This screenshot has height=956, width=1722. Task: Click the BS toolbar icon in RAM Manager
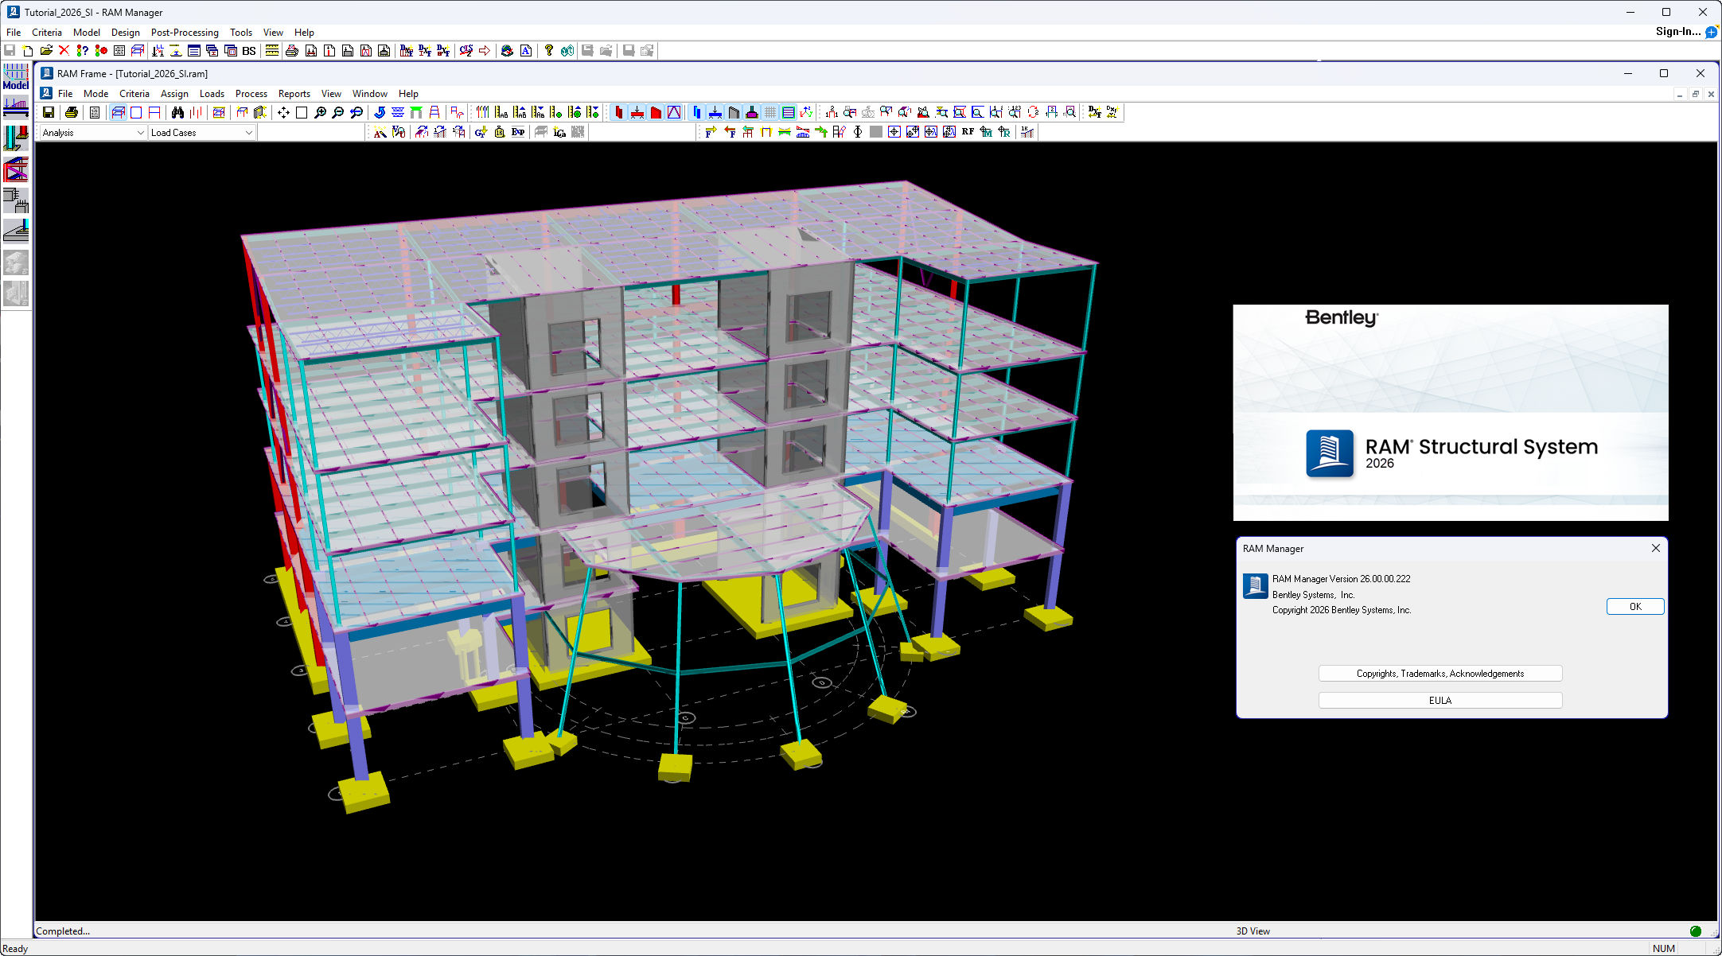tap(249, 51)
